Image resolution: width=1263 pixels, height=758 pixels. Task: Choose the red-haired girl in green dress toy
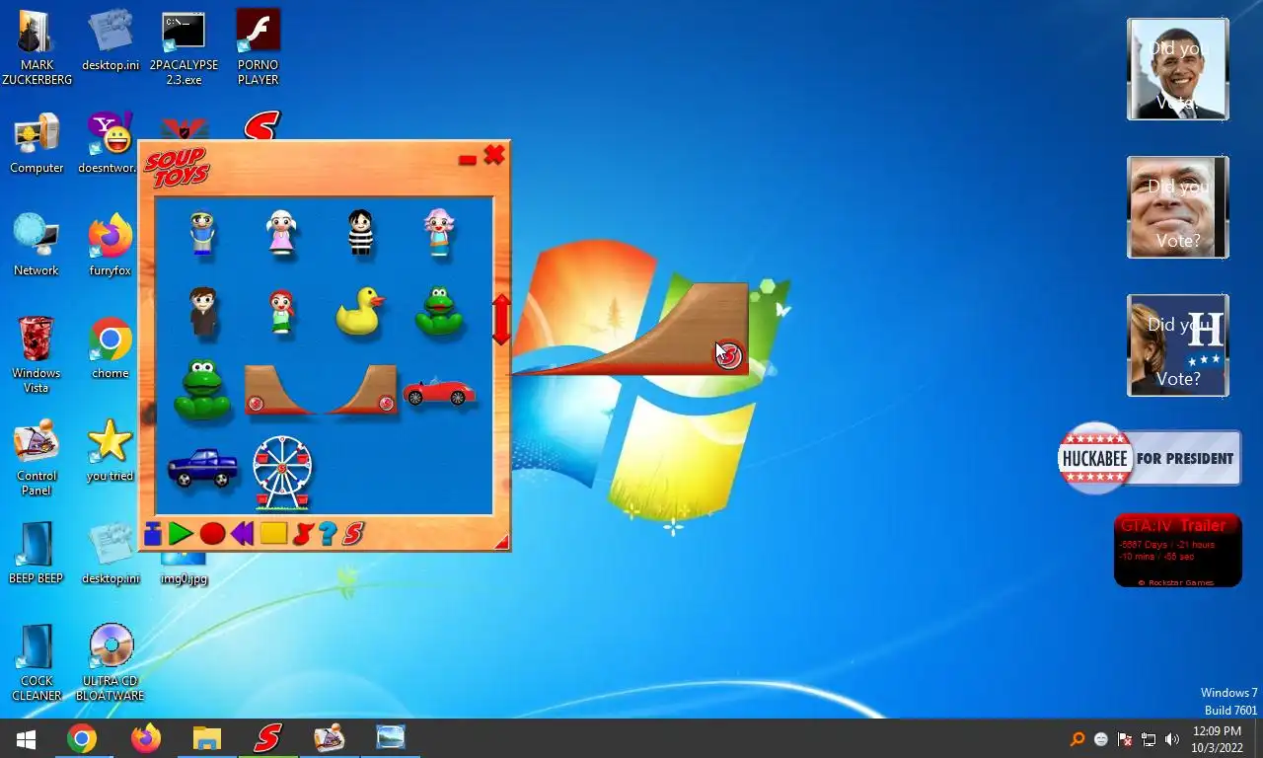click(x=281, y=312)
